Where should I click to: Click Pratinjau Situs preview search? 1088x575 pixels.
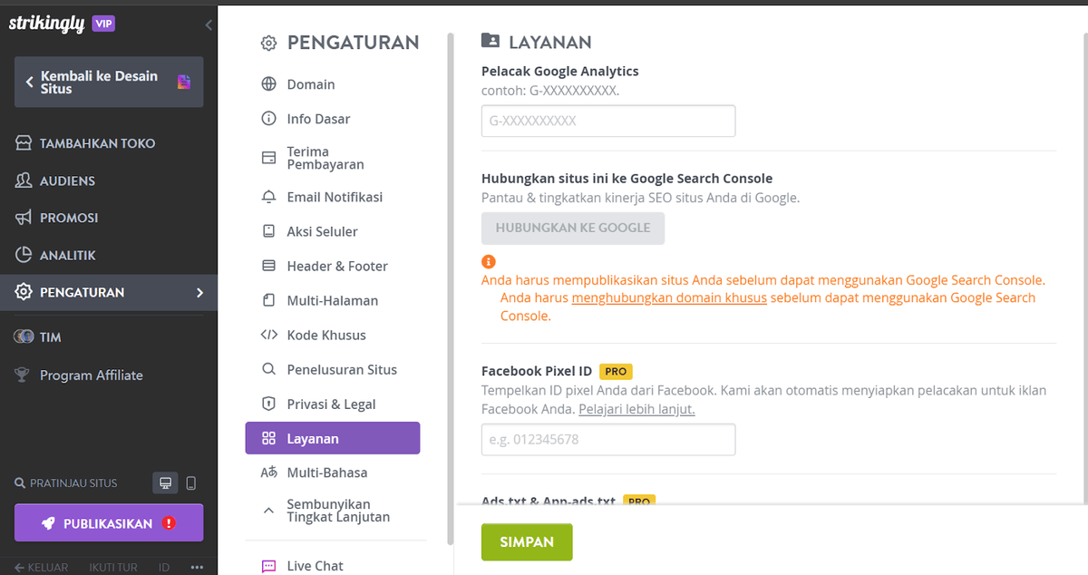[x=66, y=483]
